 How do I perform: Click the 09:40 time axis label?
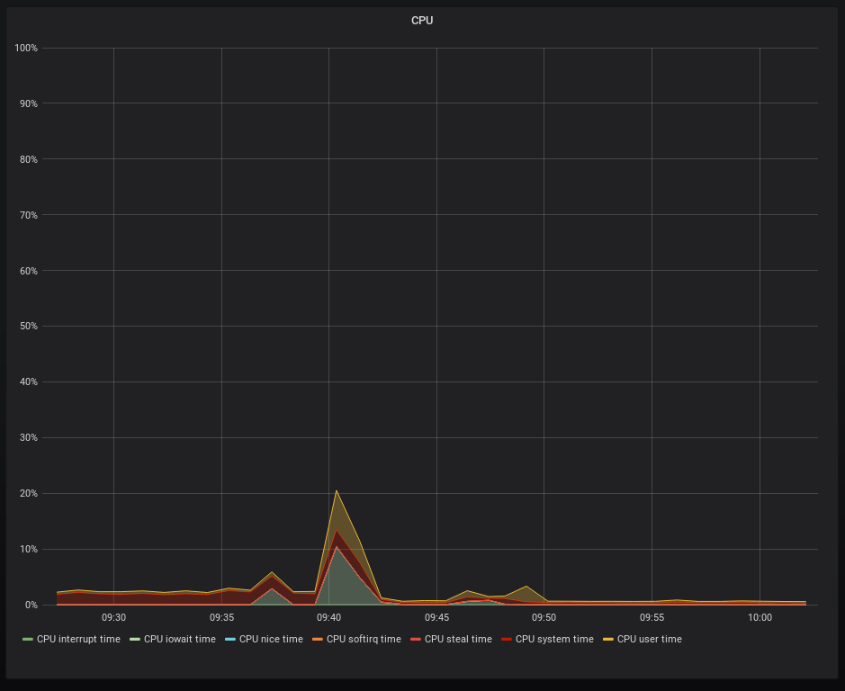tap(328, 617)
